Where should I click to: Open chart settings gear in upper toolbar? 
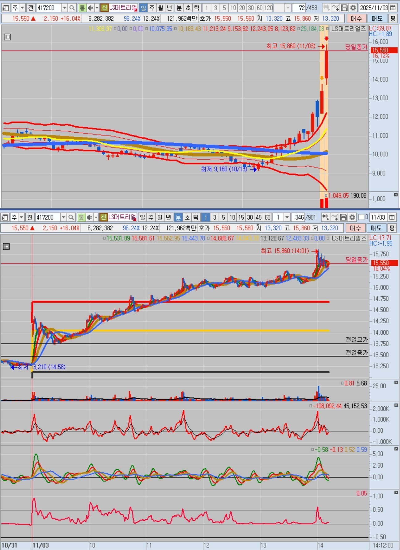[x=353, y=8]
